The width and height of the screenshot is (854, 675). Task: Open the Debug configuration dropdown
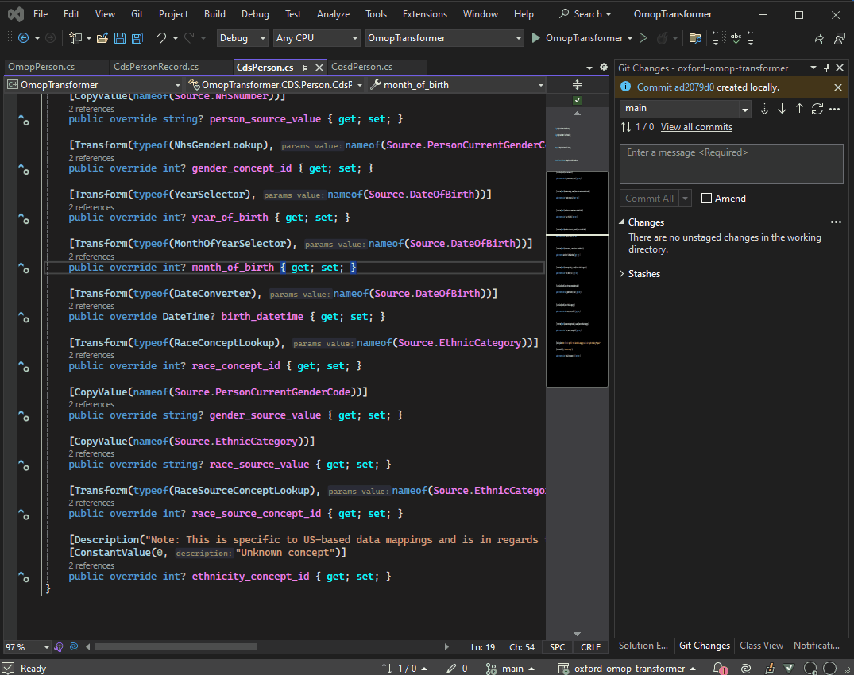pos(243,38)
